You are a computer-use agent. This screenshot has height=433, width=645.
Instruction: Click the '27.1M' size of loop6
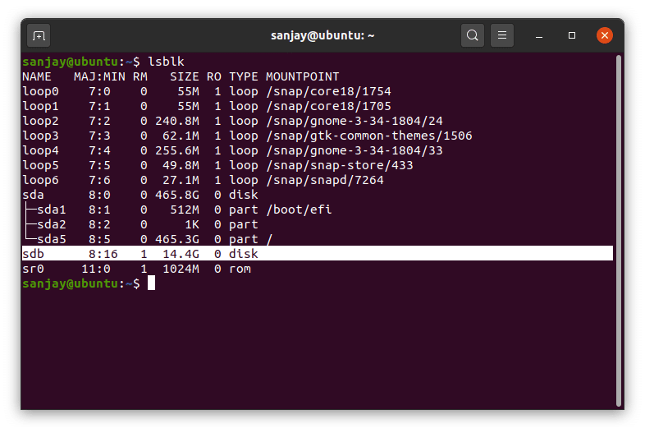[181, 181]
